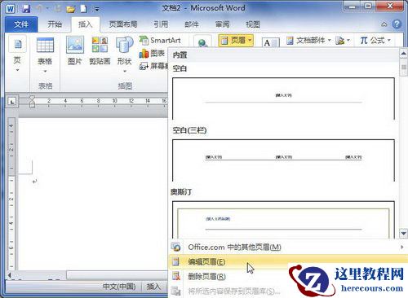This screenshot has width=408, height=298.
Task: Open the 视图 (View) tab
Action: tap(253, 24)
